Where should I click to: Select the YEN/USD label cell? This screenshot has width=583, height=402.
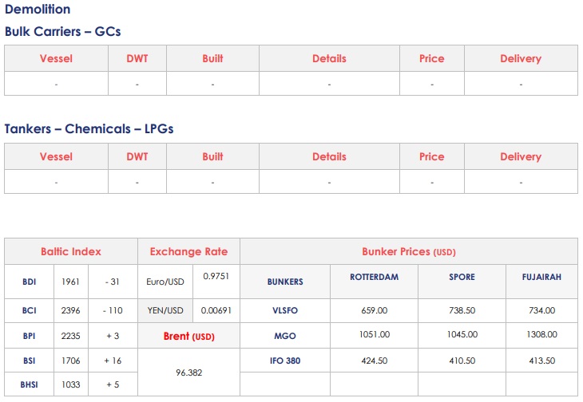tap(165, 309)
